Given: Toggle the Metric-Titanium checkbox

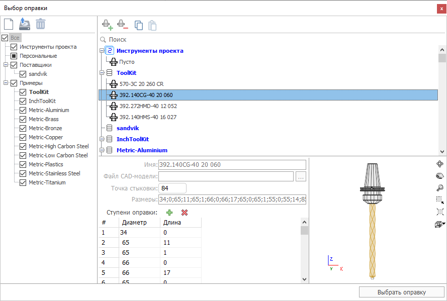Looking at the screenshot, I should [x=23, y=182].
